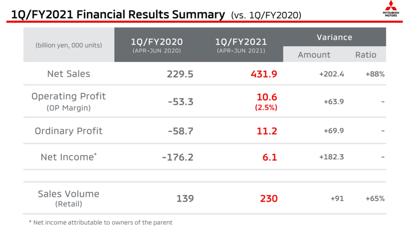Viewport: 405px width, 228px height.
Task: Click the Variance header cell
Action: coord(334,37)
